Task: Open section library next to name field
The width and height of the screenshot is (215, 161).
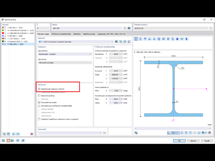Action: click(x=129, y=28)
